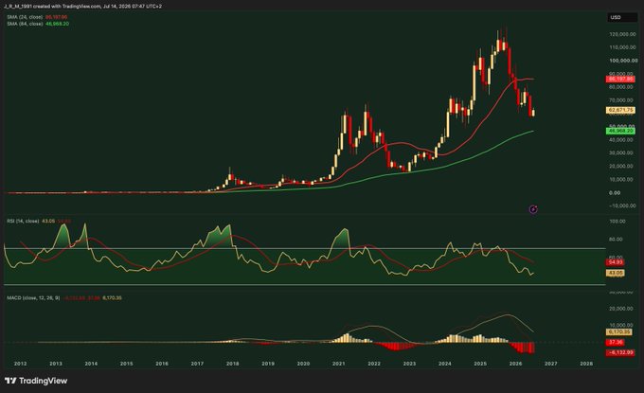Viewport: 644px width, 393px height.
Task: Click the 2025 year on time axis
Action: 480,364
